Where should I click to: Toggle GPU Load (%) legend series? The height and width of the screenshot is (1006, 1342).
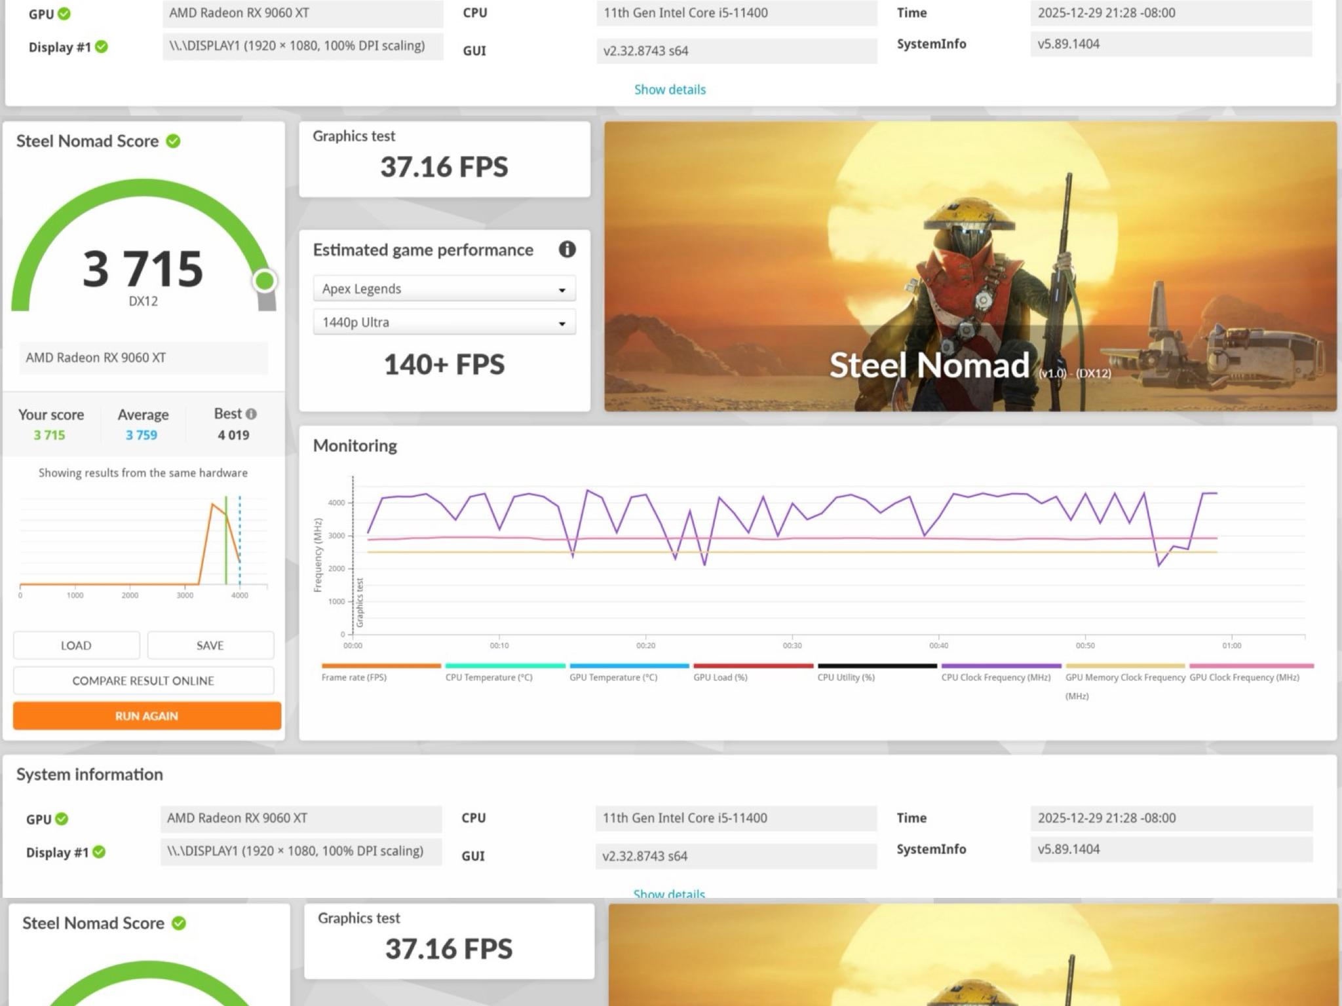pos(720,677)
